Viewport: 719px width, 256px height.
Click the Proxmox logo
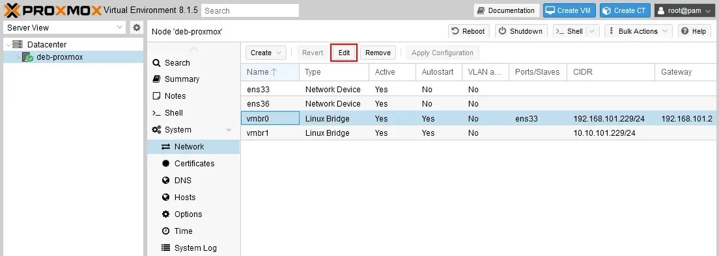pos(53,10)
